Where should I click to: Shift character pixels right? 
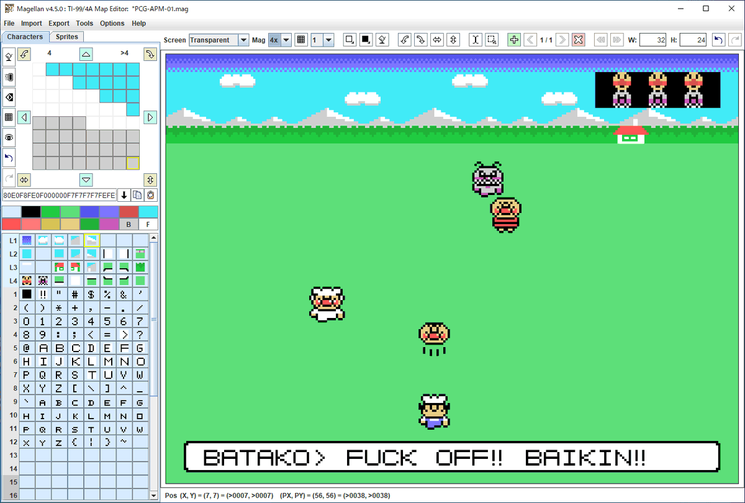(x=150, y=117)
